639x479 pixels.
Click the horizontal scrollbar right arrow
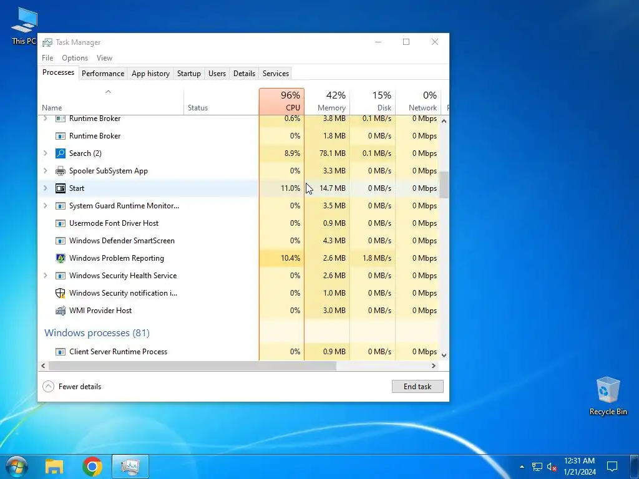434,365
